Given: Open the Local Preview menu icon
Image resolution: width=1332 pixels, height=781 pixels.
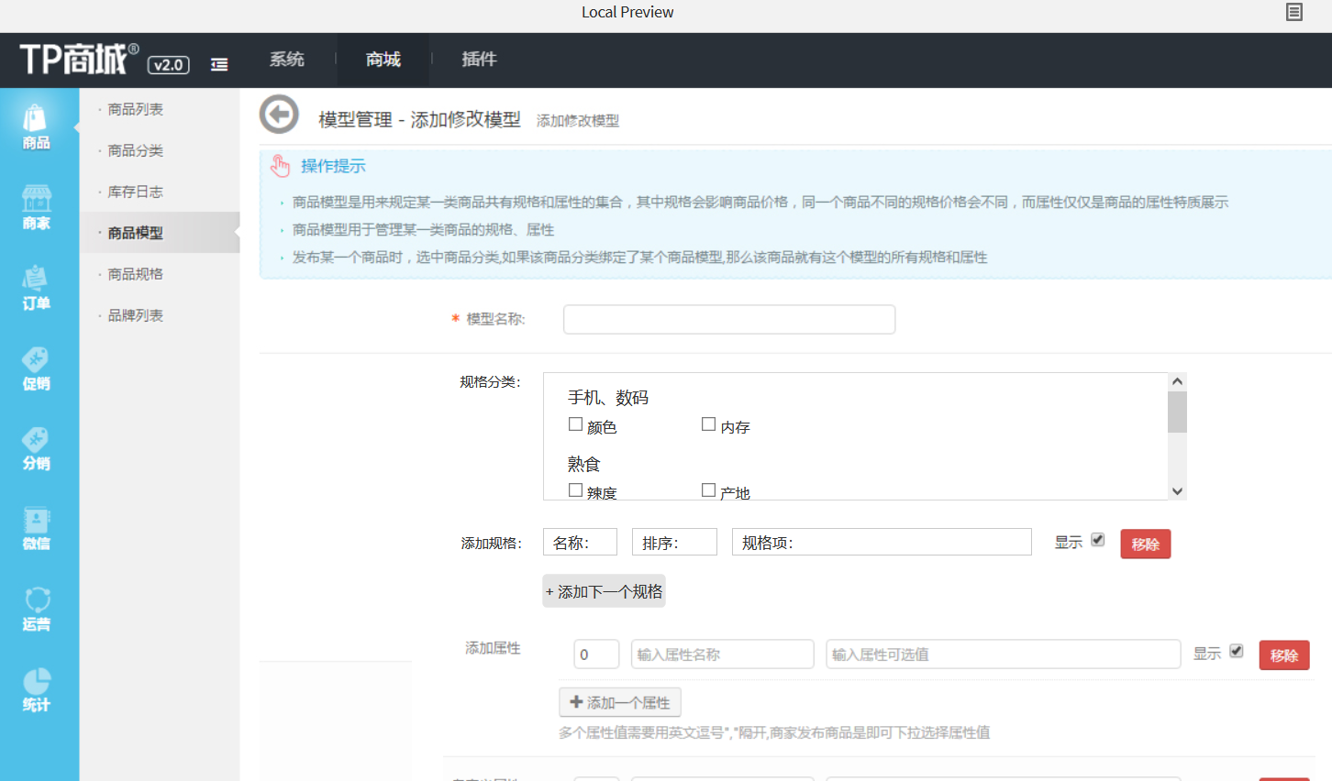Looking at the screenshot, I should point(1294,12).
